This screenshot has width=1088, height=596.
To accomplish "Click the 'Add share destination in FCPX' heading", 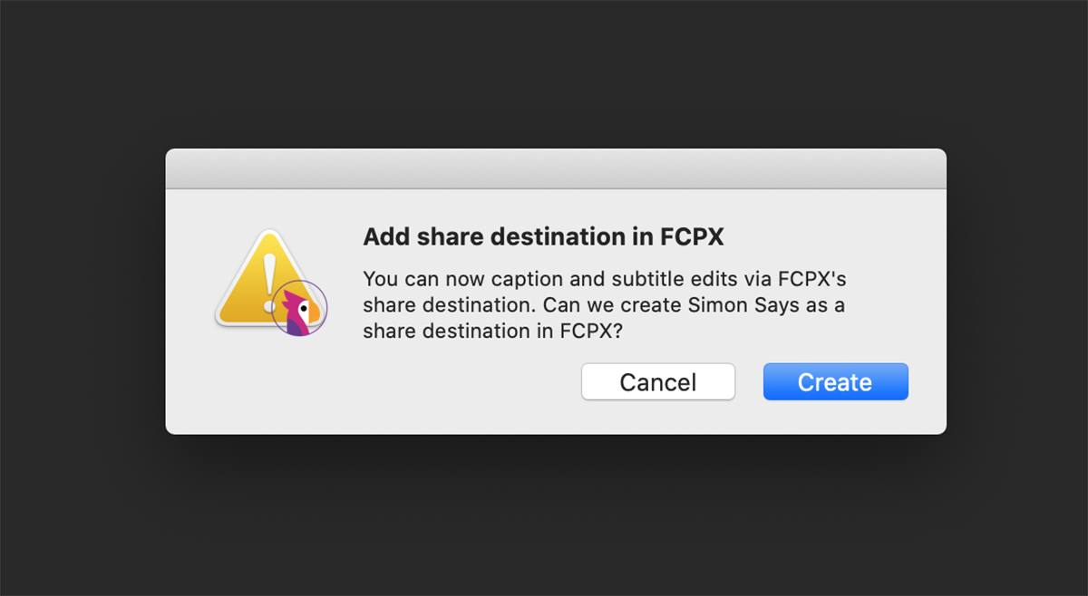I will tap(544, 236).
